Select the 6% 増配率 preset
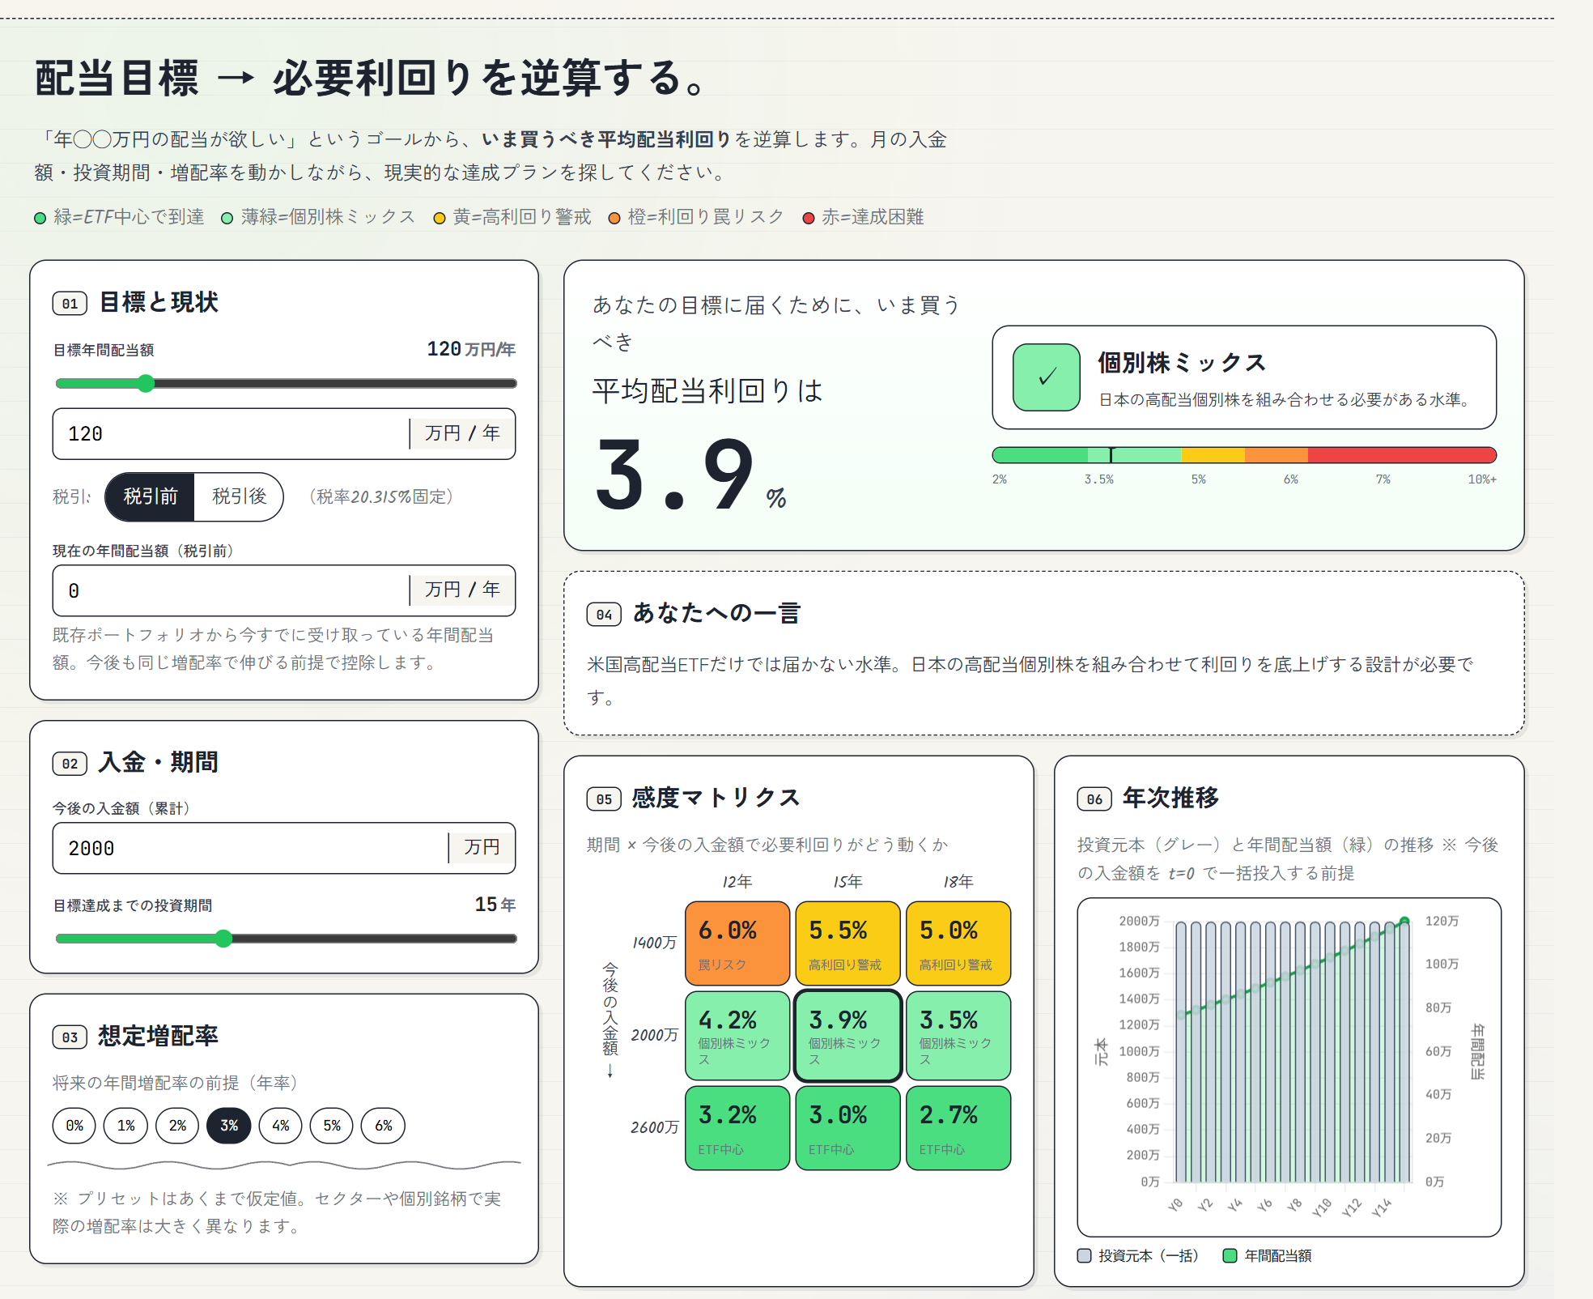Viewport: 1593px width, 1299px height. click(383, 1125)
